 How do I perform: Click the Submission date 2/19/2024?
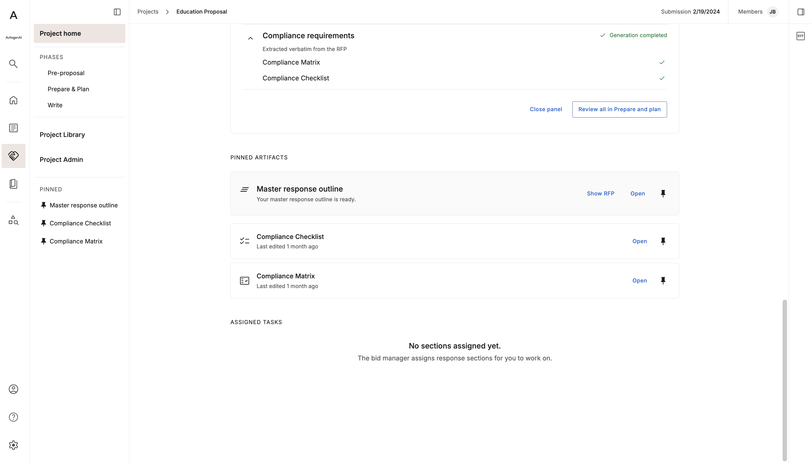(706, 12)
